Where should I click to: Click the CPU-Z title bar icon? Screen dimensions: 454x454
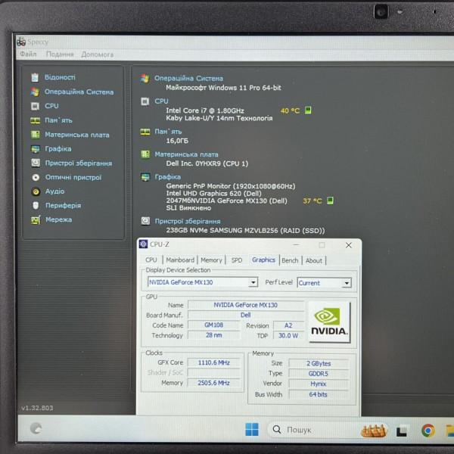tap(143, 244)
